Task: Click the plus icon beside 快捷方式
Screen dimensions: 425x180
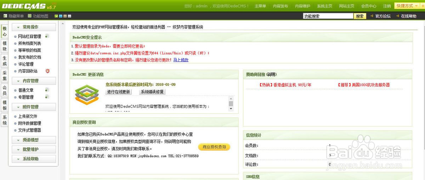Action: coord(423,6)
